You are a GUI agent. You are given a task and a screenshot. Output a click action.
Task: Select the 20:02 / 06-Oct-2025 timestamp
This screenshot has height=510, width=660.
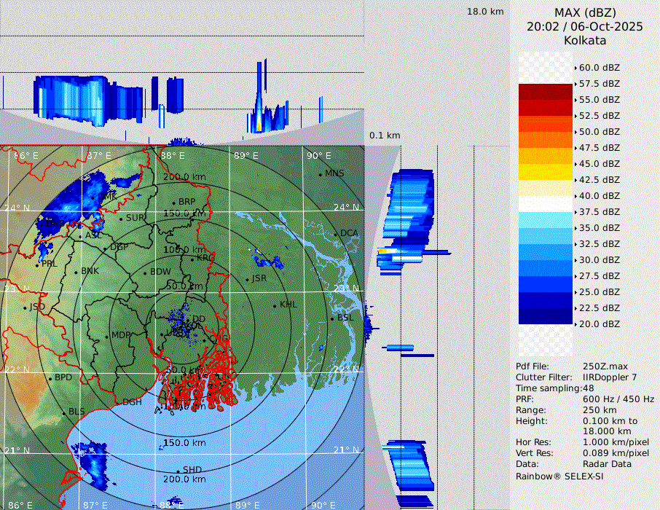(x=585, y=26)
